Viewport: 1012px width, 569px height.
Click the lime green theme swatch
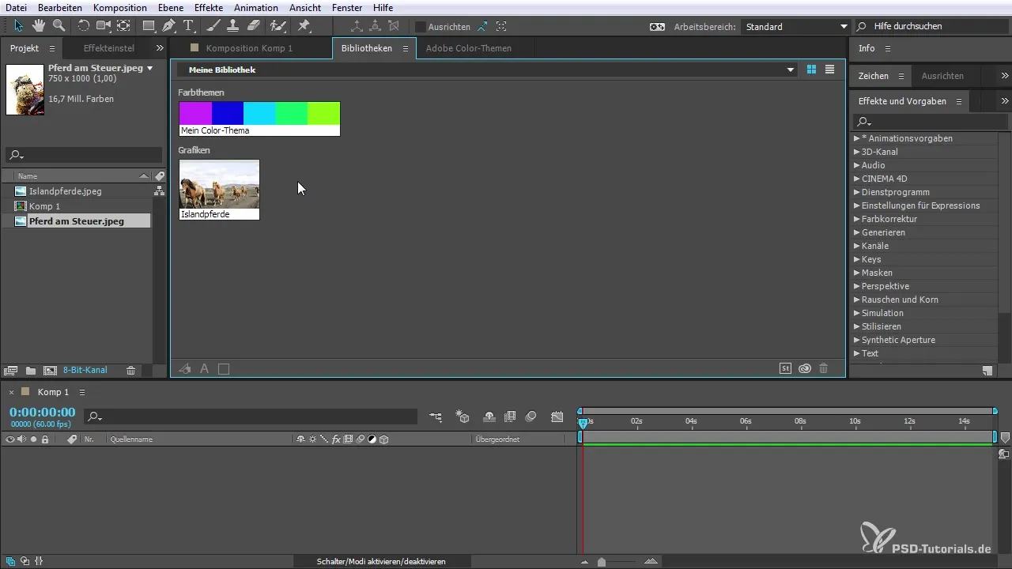[x=323, y=113]
